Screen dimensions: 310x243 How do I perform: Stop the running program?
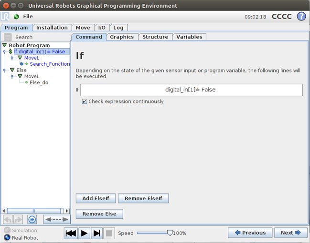tap(109, 233)
